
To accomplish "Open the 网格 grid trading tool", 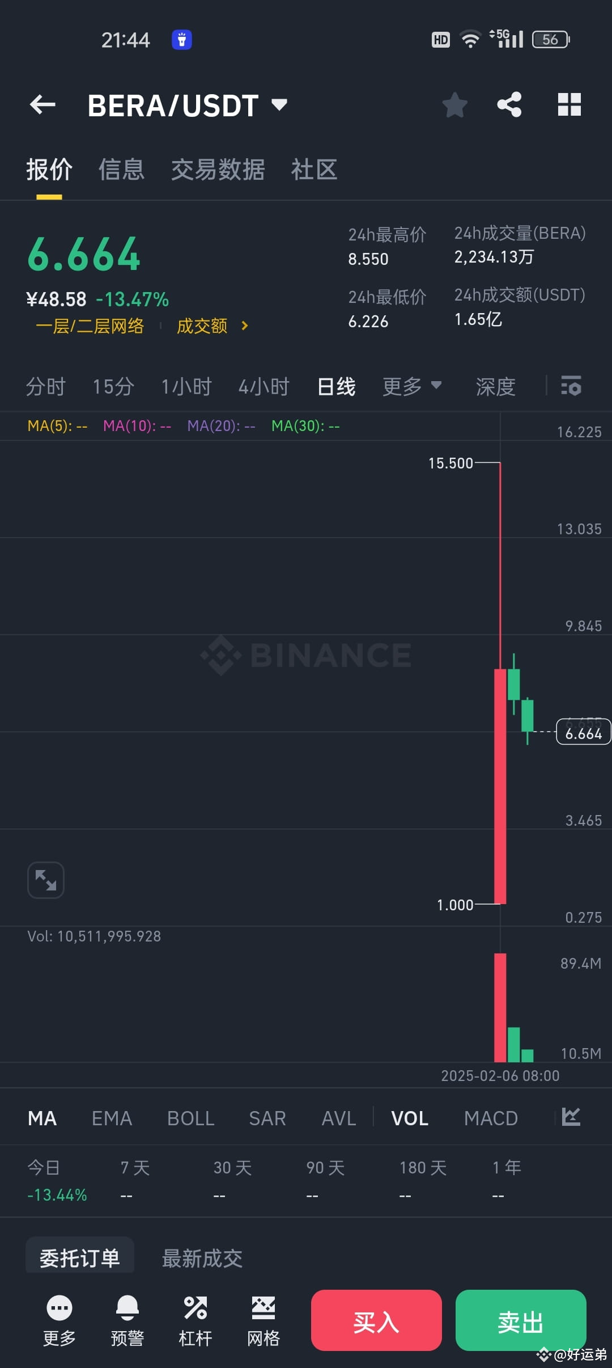I will (262, 1321).
